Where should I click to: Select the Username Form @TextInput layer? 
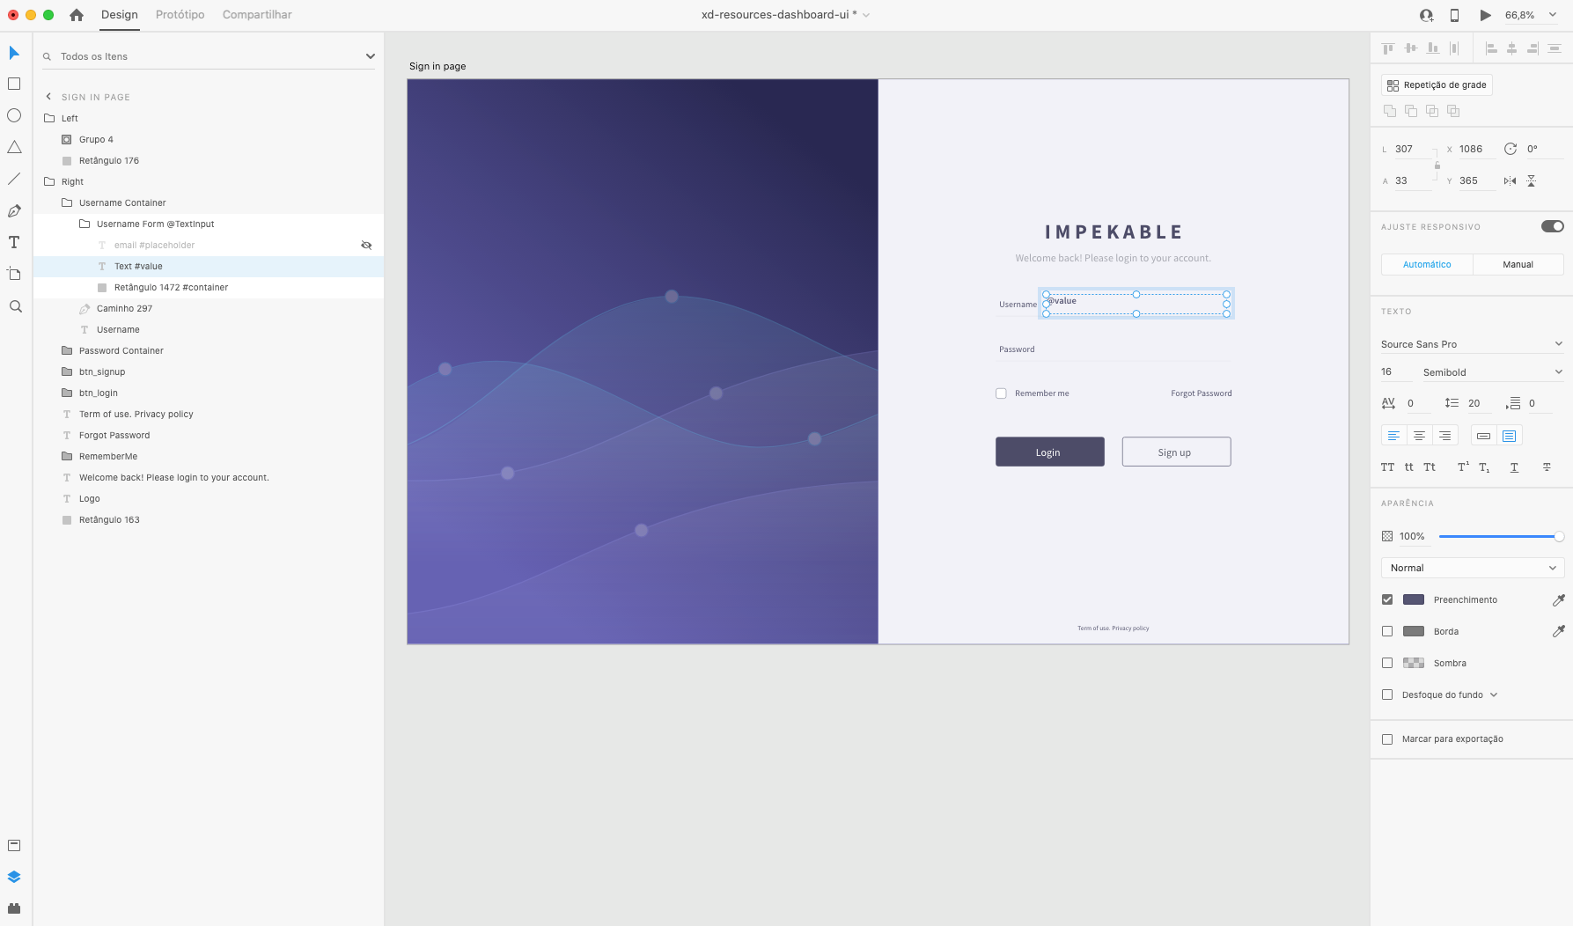pos(209,224)
